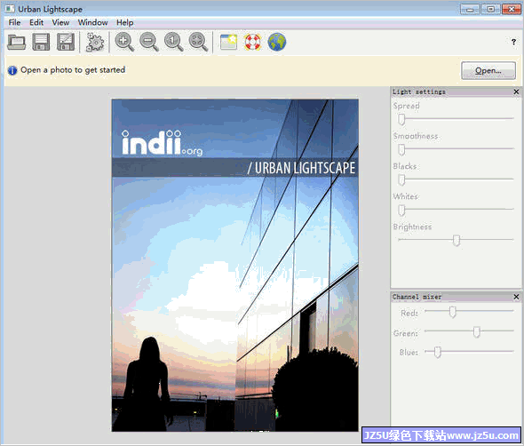Click the Brightness slider handle
Image resolution: width=524 pixels, height=446 pixels.
tap(457, 240)
